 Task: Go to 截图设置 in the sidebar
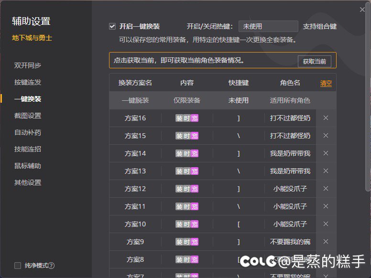coord(28,116)
